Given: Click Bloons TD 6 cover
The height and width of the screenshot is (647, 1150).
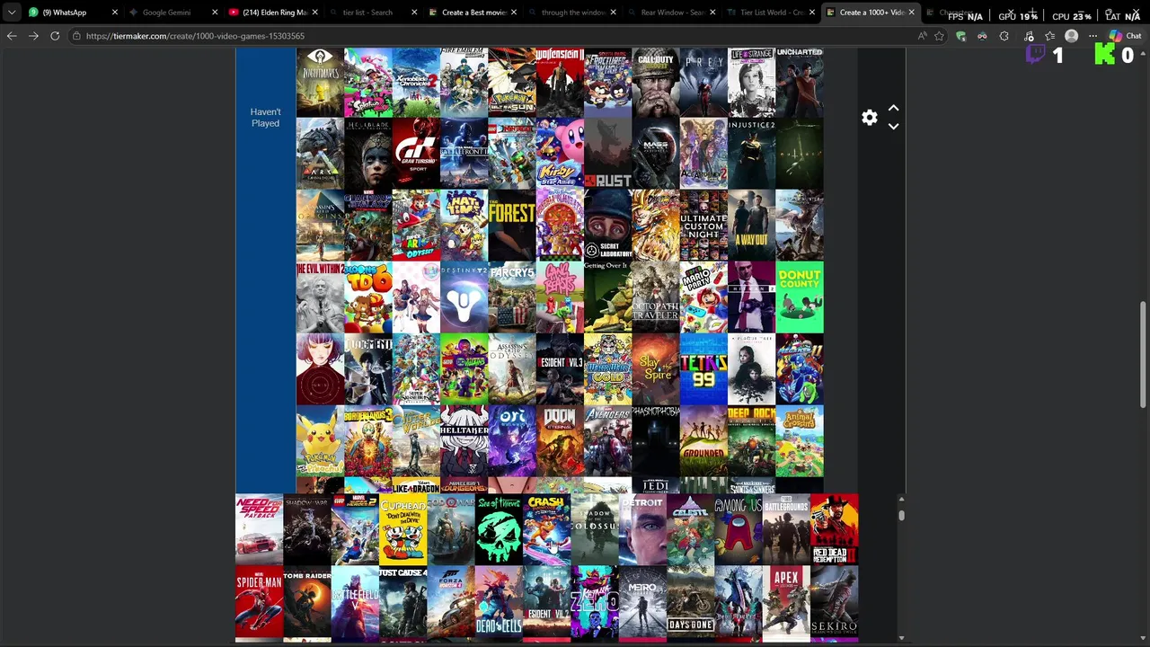Looking at the screenshot, I should pos(368,297).
